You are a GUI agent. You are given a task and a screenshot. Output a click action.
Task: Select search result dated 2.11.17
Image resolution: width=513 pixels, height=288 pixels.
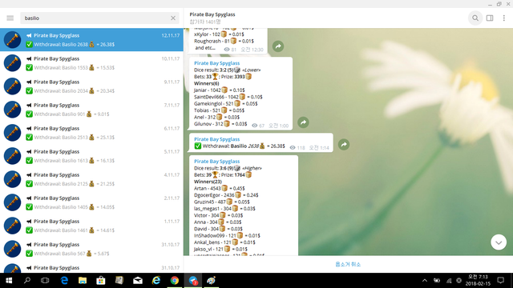91,202
